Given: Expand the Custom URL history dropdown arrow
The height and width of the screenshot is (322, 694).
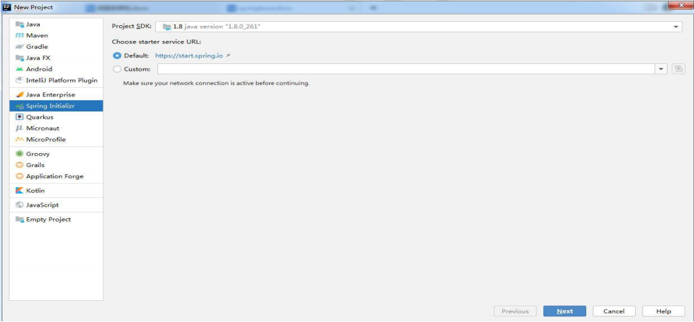Looking at the screenshot, I should coord(661,69).
